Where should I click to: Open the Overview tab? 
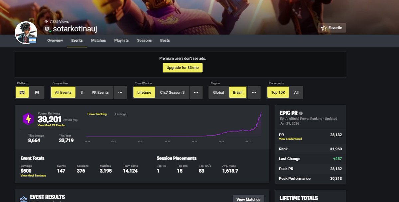click(x=55, y=41)
